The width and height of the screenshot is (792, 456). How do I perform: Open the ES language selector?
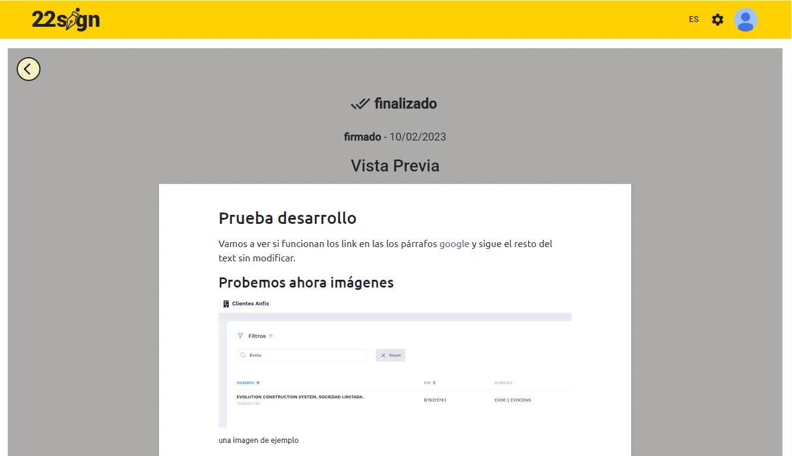(693, 19)
